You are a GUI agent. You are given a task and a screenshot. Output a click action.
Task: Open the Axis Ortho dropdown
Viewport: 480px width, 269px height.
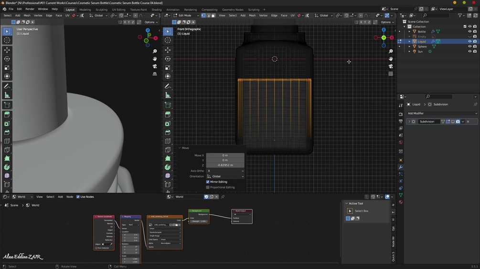click(225, 171)
